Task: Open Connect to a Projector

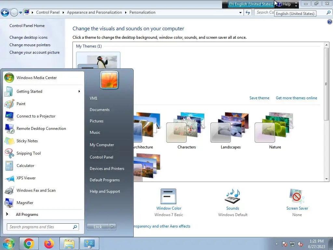Action: [x=44, y=116]
